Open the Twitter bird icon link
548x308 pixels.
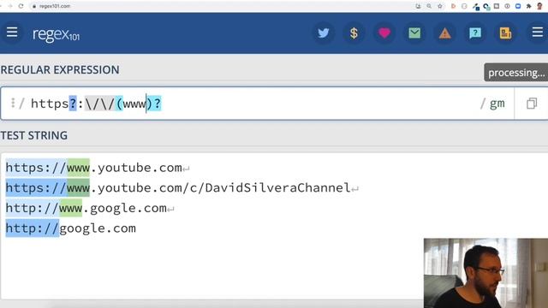point(324,33)
